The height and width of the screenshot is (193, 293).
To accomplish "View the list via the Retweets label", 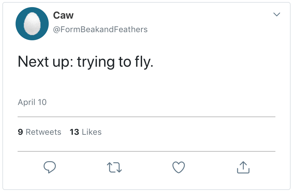I will (43, 132).
